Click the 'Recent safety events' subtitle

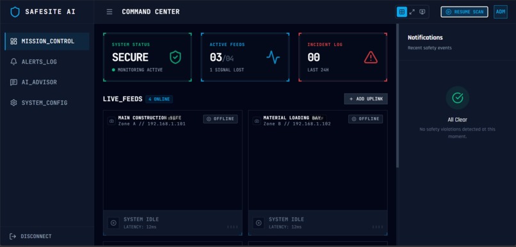point(430,48)
